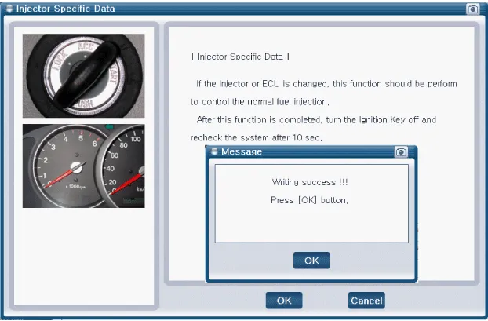Click the "Writing success !!!" message text

310,182
